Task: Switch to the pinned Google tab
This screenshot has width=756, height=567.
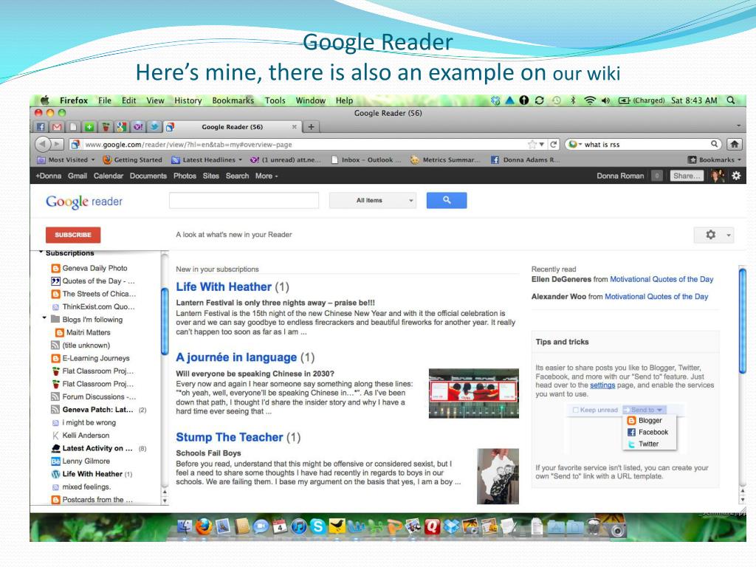Action: pyautogui.click(x=122, y=127)
